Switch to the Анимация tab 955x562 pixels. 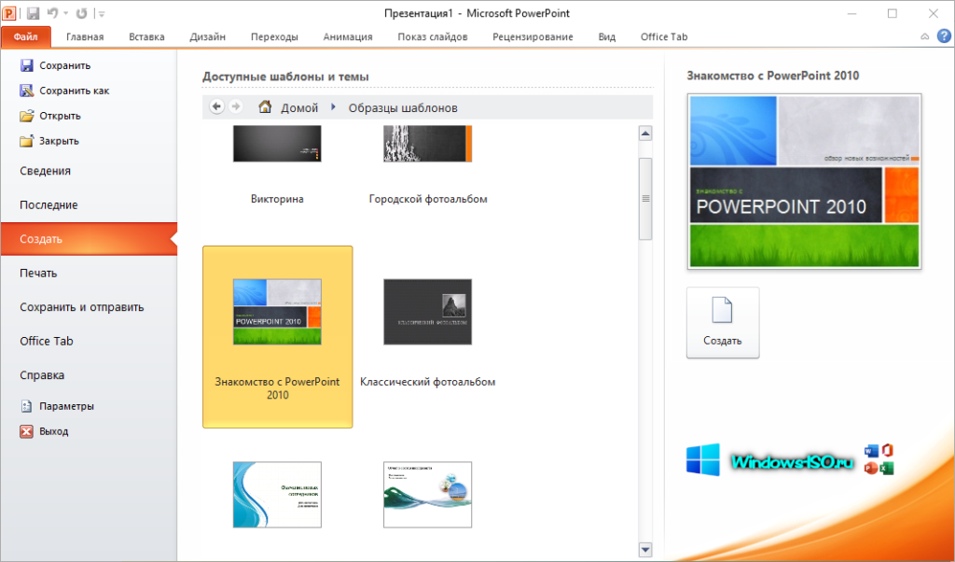[x=348, y=36]
